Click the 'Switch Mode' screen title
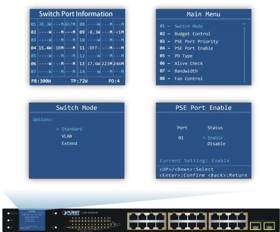This screenshot has width=280, height=232. click(x=76, y=108)
